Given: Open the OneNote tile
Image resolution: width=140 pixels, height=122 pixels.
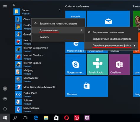Looking at the screenshot, I should click(119, 65).
